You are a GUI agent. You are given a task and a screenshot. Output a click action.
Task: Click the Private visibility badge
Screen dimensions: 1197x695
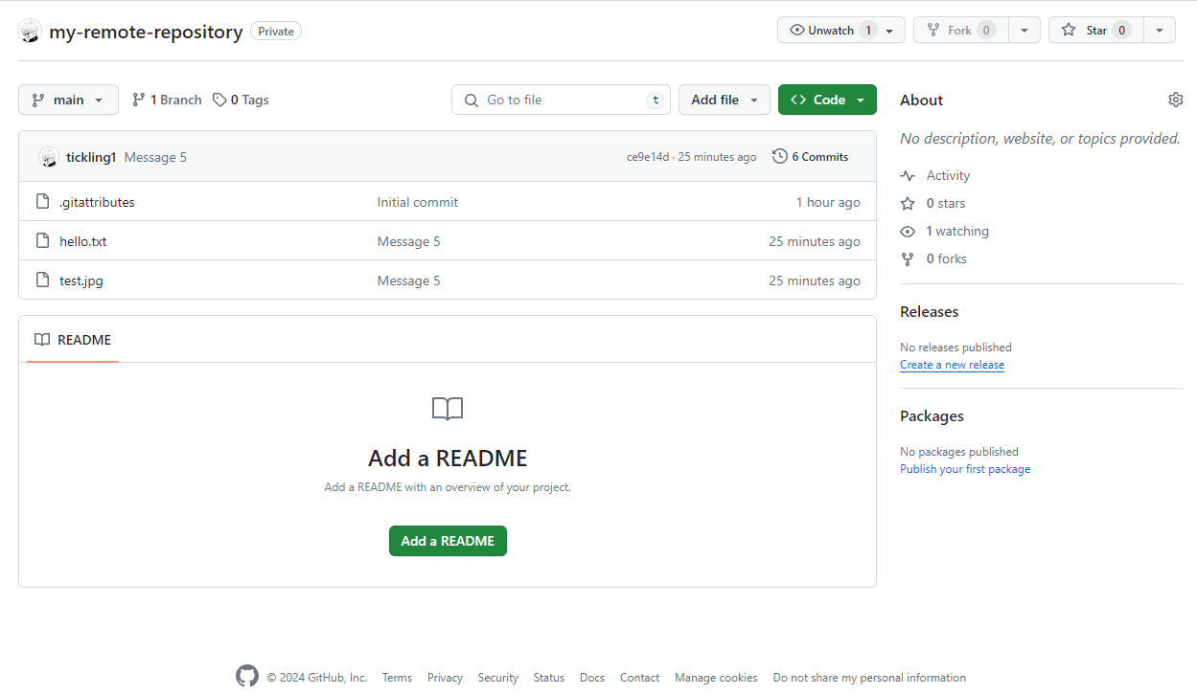pos(276,32)
